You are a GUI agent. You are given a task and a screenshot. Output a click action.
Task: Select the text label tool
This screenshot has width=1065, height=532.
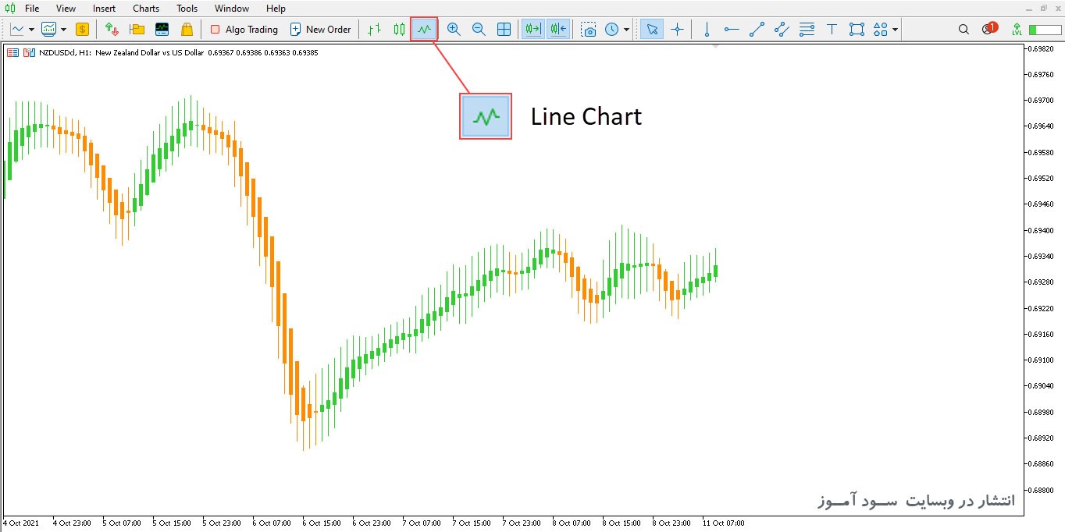tap(832, 30)
